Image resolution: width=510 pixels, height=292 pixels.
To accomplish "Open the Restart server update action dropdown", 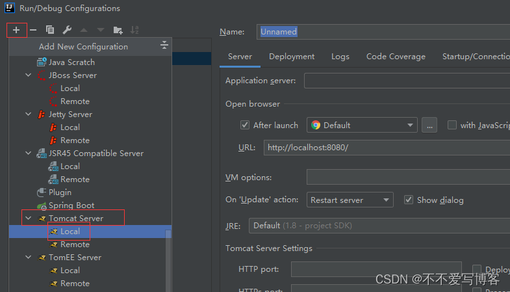I will [x=350, y=200].
